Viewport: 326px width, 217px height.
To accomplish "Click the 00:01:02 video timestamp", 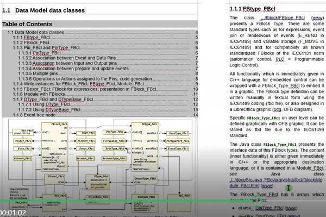I will [x=13, y=213].
